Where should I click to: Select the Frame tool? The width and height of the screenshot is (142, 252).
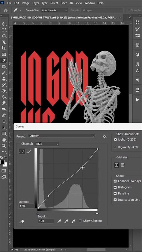(x=4, y=54)
